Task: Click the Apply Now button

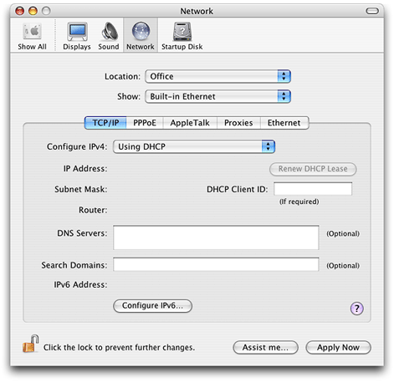Action: click(x=338, y=348)
